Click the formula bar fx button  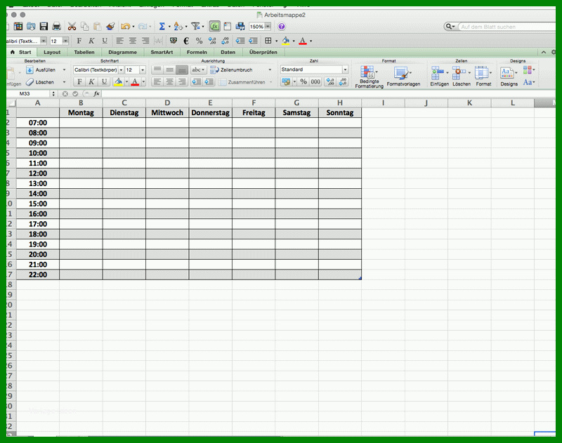[x=96, y=93]
